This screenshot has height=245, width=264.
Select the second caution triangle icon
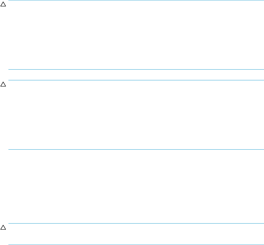click(3, 84)
